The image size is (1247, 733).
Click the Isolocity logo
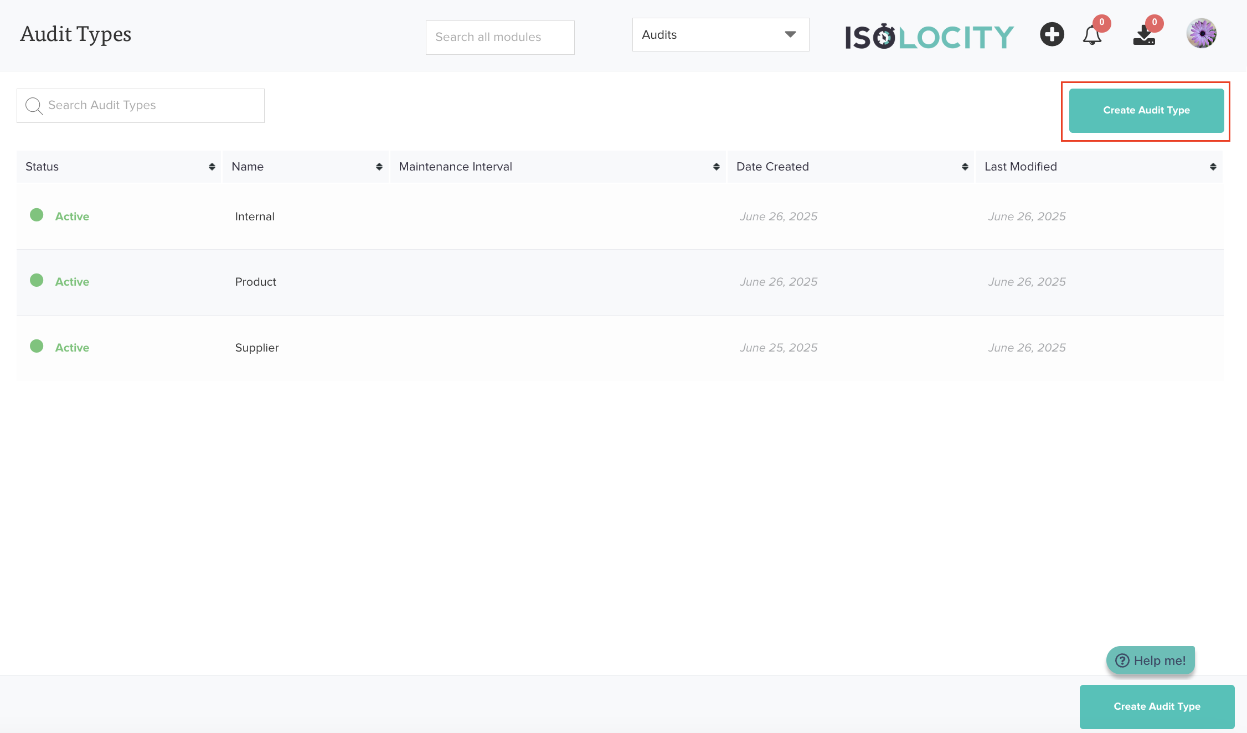pyautogui.click(x=929, y=37)
